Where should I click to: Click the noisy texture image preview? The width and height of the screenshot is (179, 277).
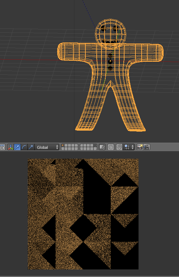point(83,214)
